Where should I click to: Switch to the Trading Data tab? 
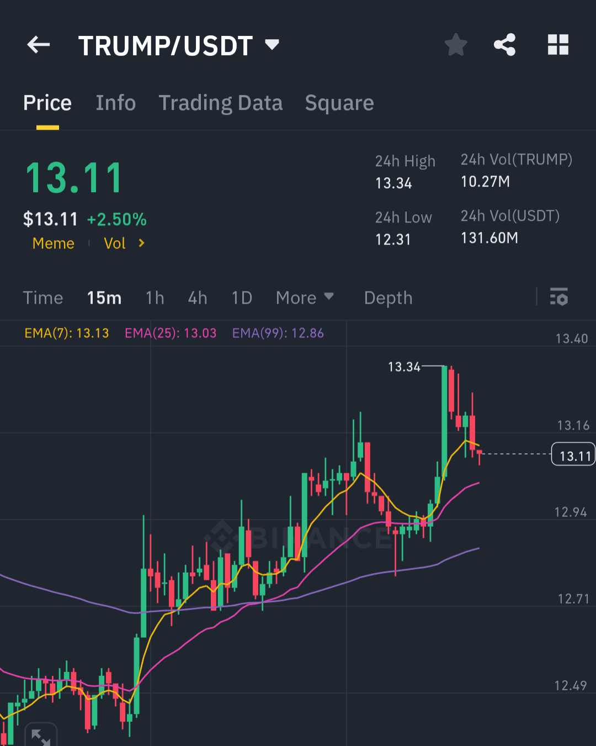[x=220, y=103]
